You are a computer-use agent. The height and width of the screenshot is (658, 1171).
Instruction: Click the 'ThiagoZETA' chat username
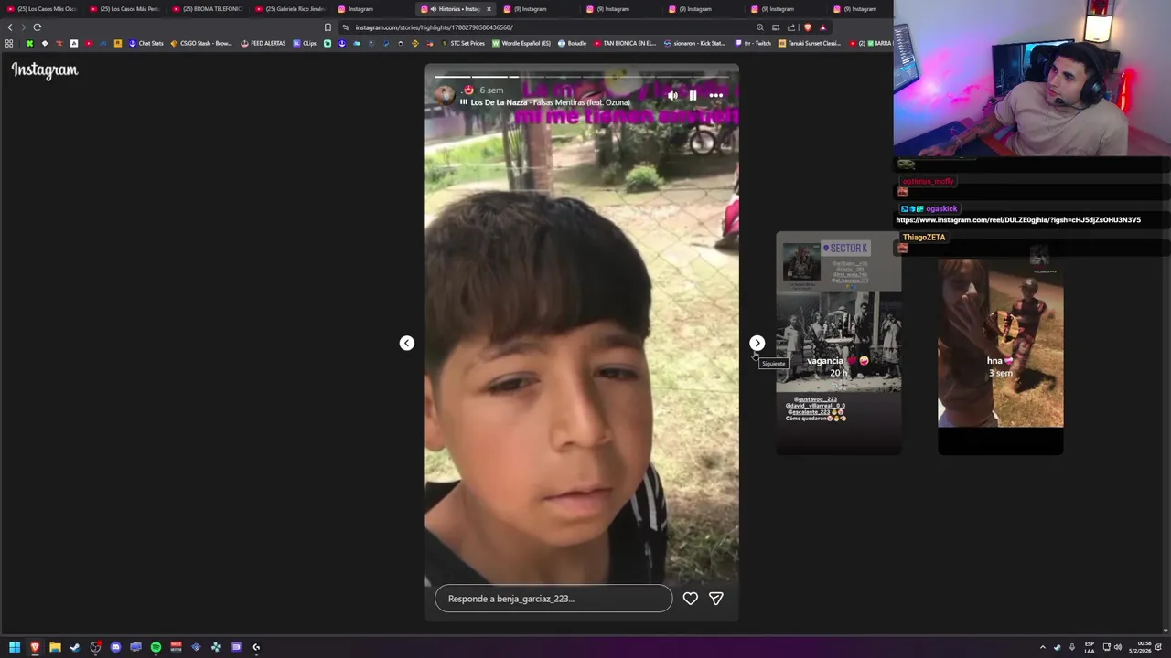tap(924, 238)
